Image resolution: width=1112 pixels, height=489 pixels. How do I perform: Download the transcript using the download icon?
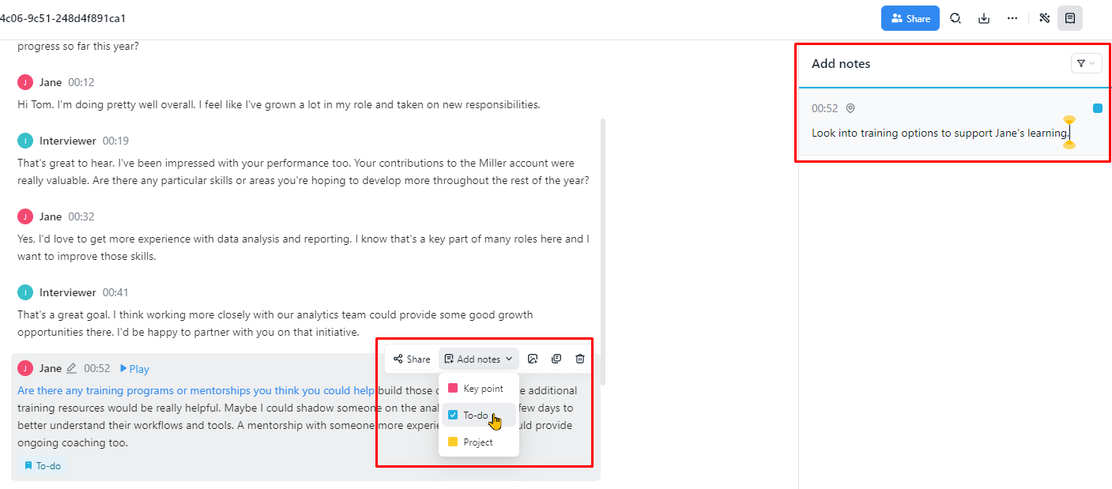(x=984, y=18)
